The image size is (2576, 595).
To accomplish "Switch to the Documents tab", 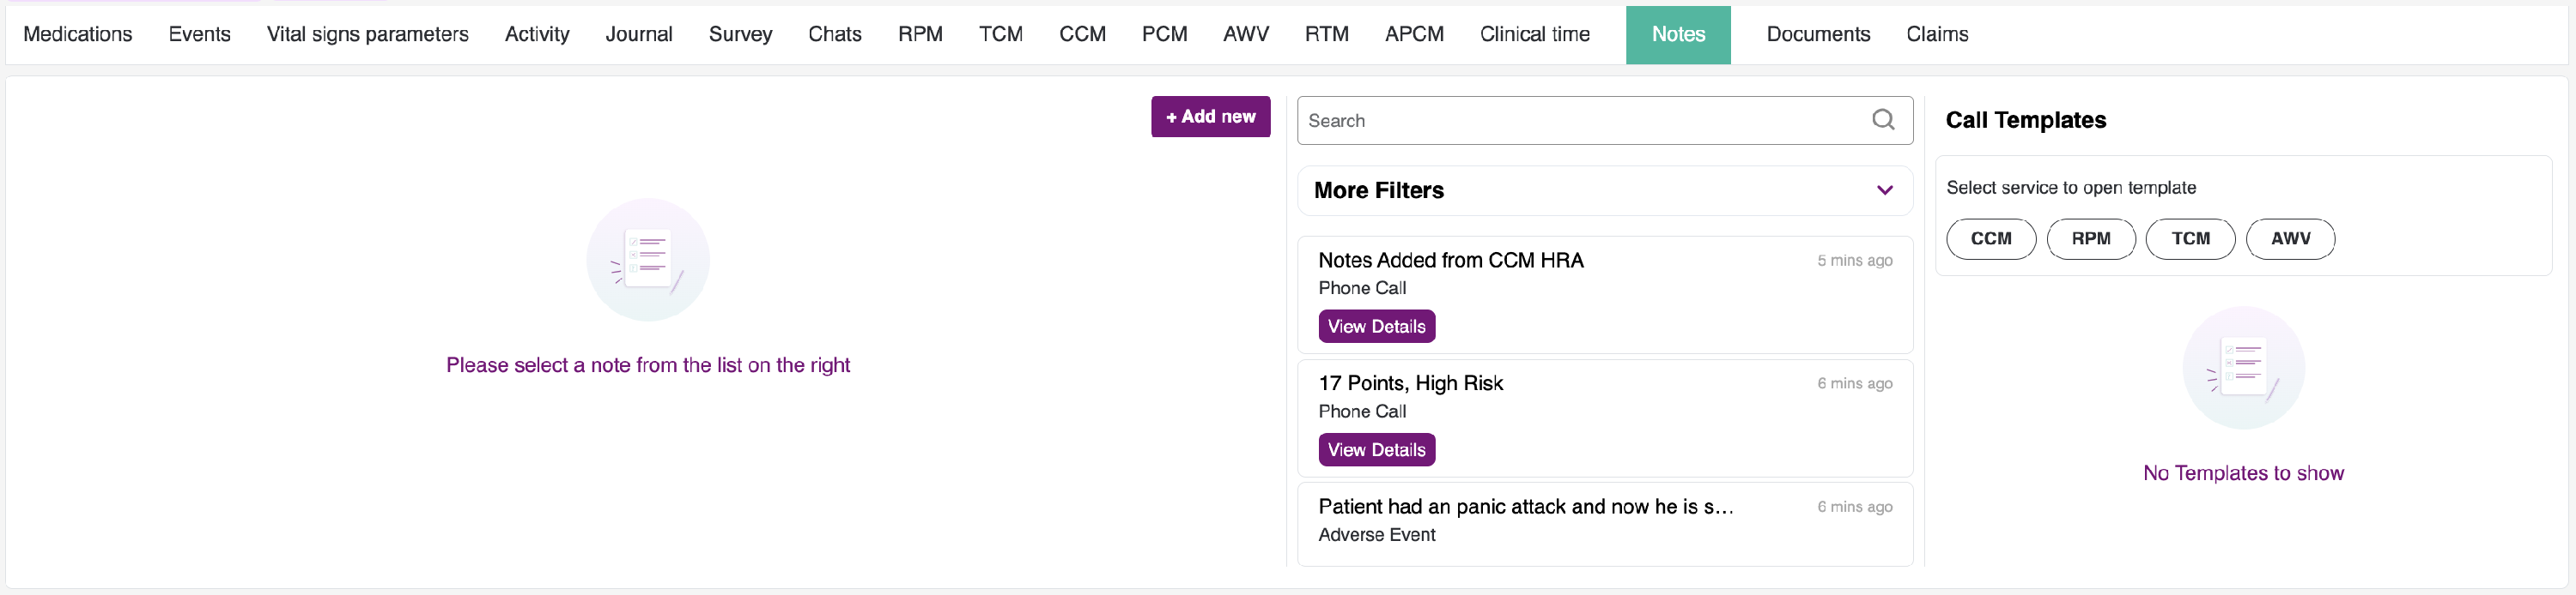I will coord(1817,35).
